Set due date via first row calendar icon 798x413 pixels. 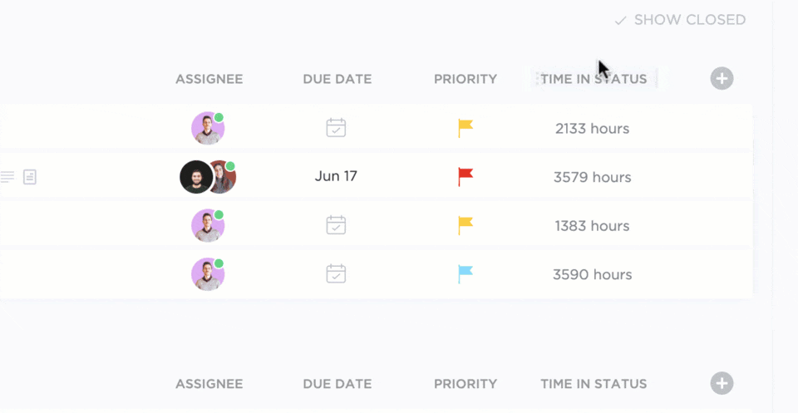point(336,128)
